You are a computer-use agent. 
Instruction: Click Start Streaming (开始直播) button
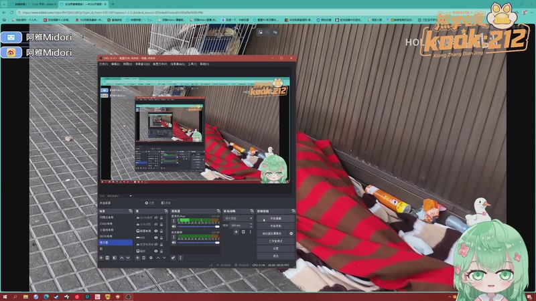[275, 219]
